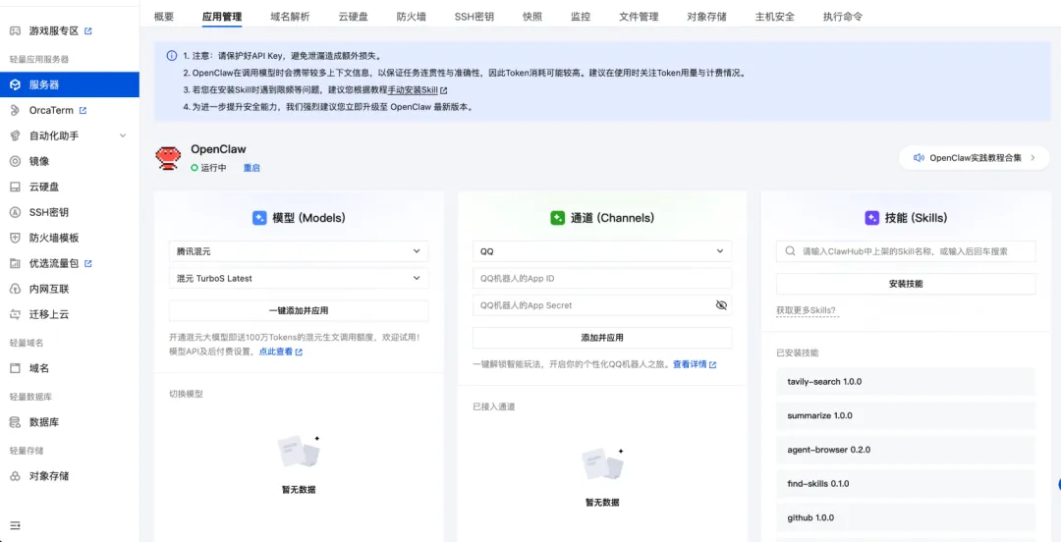The width and height of the screenshot is (1061, 542).
Task: Switch to the 主机安全 tab
Action: coord(775,17)
